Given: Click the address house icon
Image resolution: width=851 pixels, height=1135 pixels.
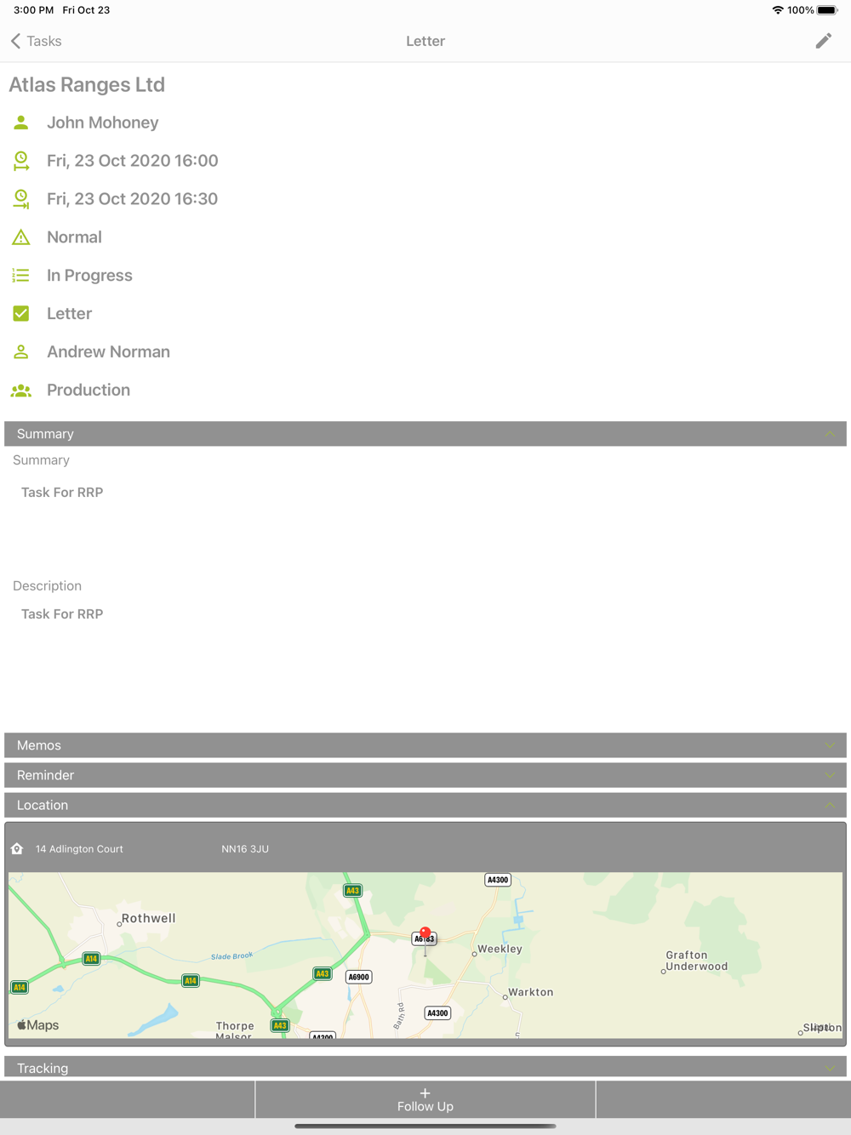Looking at the screenshot, I should pyautogui.click(x=17, y=848).
